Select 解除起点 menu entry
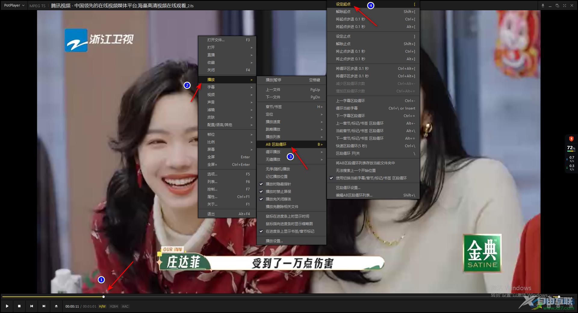The width and height of the screenshot is (578, 313). click(373, 11)
